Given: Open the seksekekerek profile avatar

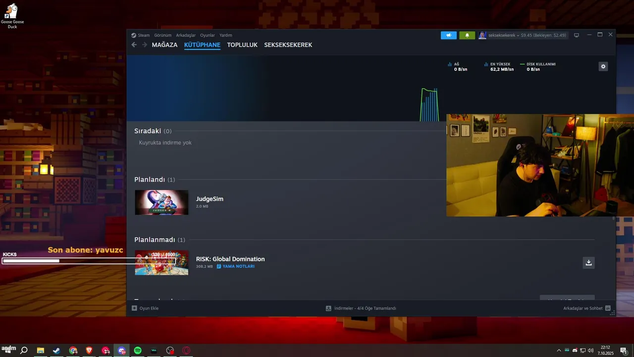Looking at the screenshot, I should tap(482, 35).
